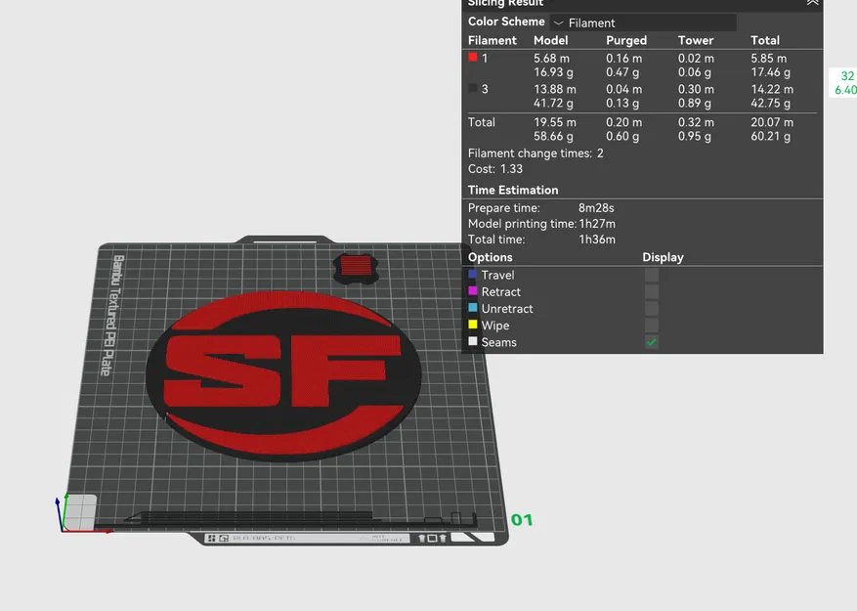
Task: Enable Retract display checkbox
Action: 652,292
